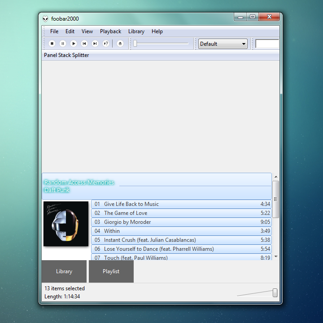Open the Help menu
This screenshot has height=323, width=323.
tap(157, 31)
